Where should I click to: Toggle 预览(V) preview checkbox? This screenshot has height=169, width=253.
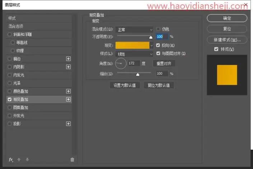(x=216, y=49)
